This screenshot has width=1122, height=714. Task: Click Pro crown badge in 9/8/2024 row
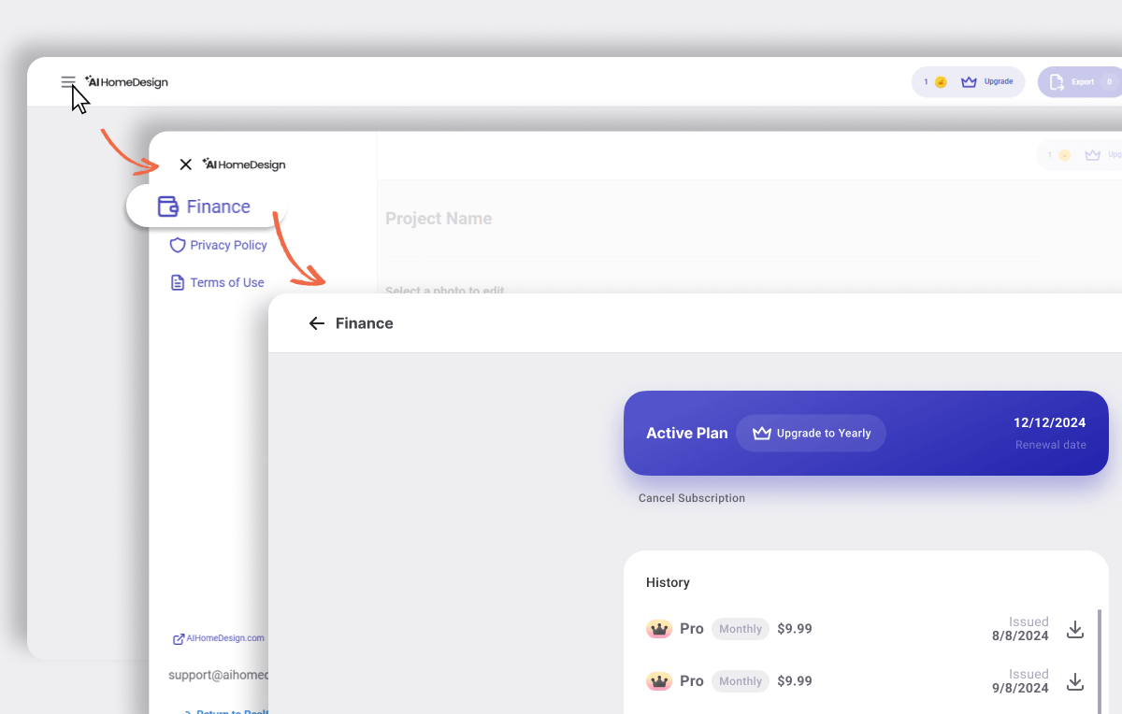point(659,681)
